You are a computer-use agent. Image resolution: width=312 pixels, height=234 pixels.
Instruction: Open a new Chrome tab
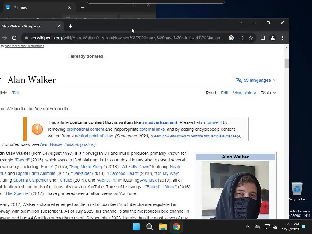[x=70, y=26]
